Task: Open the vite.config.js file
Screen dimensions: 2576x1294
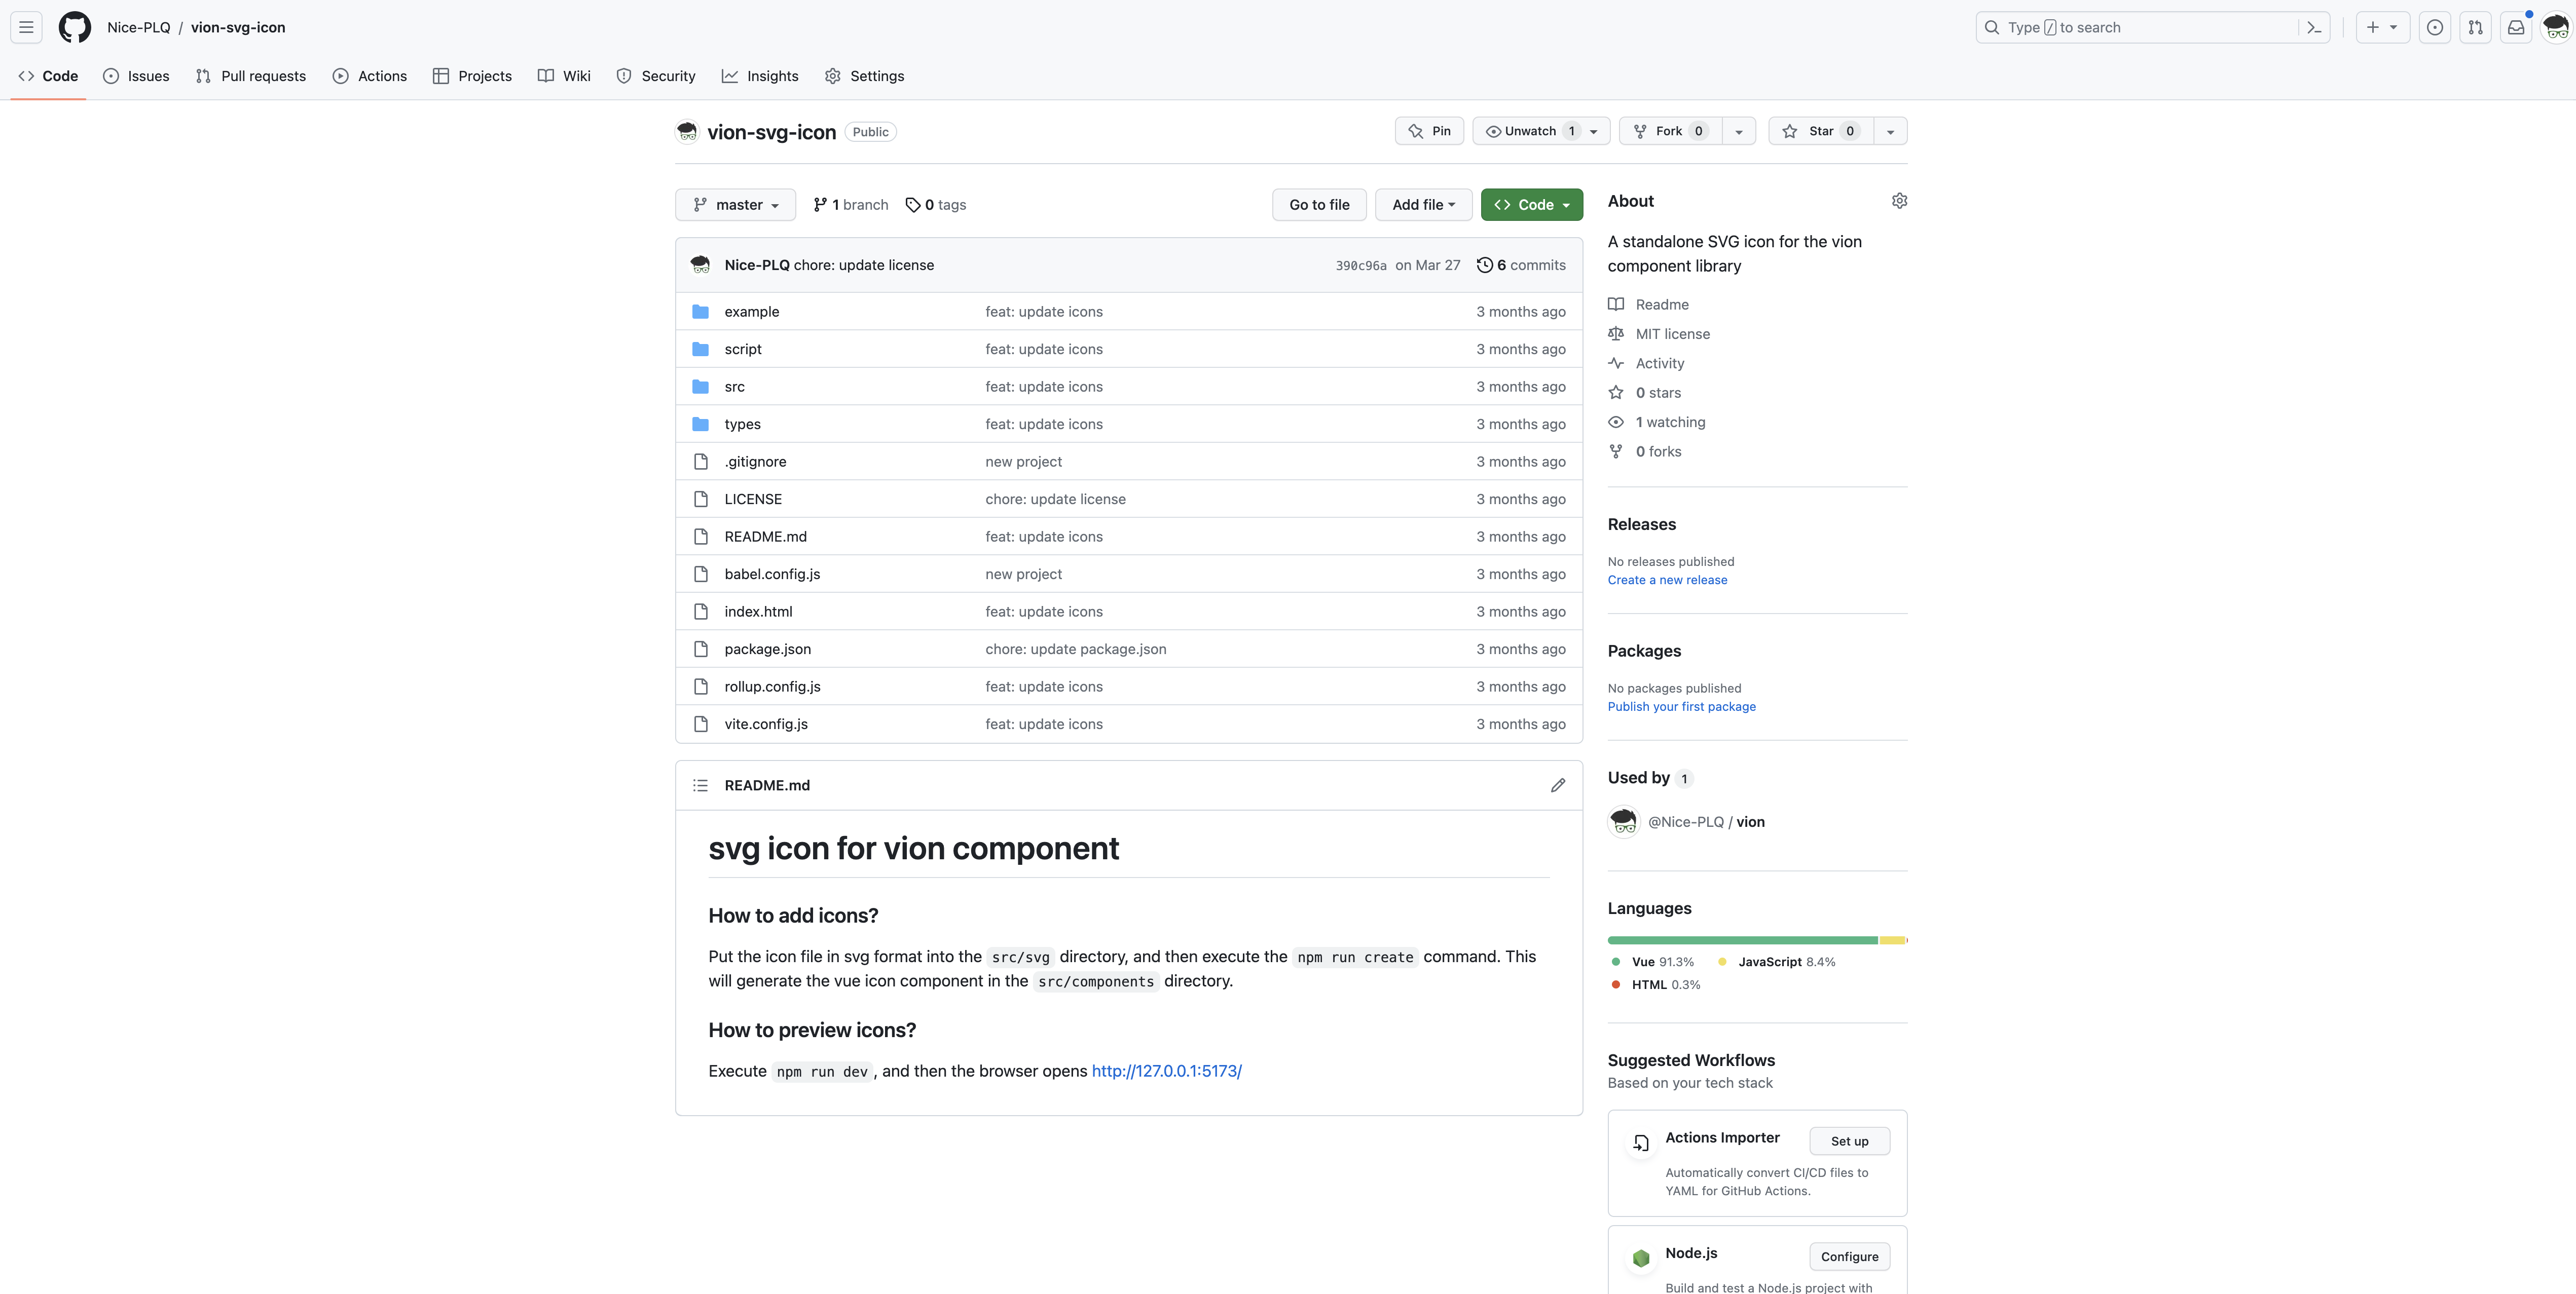Action: tap(766, 725)
